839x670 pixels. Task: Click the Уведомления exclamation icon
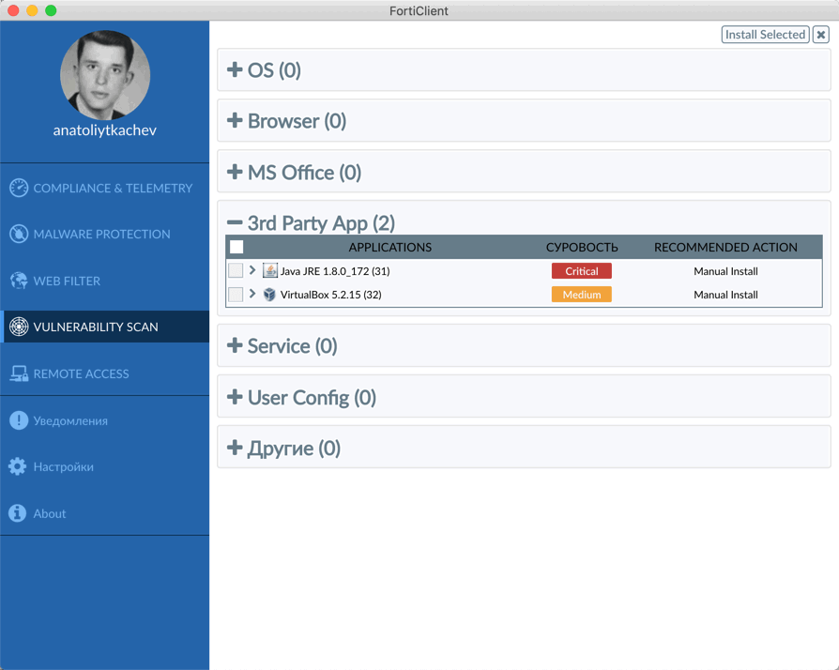19,420
